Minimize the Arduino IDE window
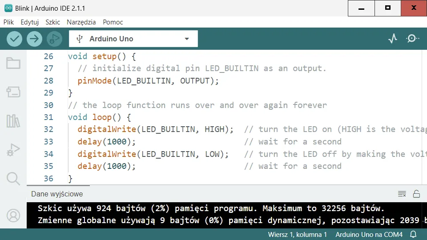This screenshot has width=427, height=240. coord(361,8)
